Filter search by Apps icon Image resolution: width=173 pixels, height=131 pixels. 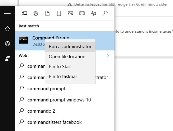(x=24, y=13)
